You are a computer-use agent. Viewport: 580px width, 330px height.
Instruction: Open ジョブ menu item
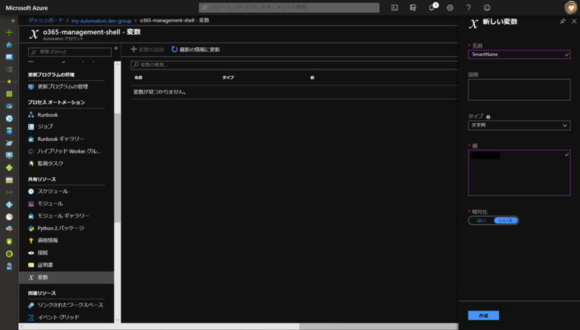[67, 127]
